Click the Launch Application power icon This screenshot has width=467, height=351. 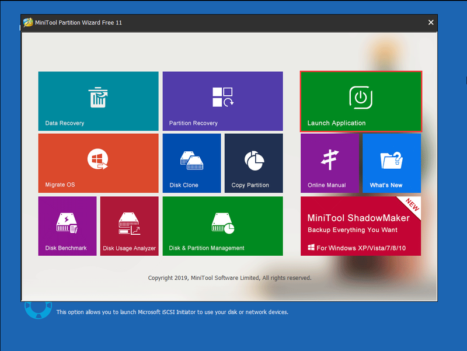point(361,98)
